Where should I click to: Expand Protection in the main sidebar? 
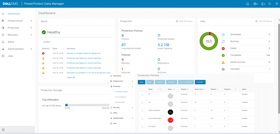31,28
